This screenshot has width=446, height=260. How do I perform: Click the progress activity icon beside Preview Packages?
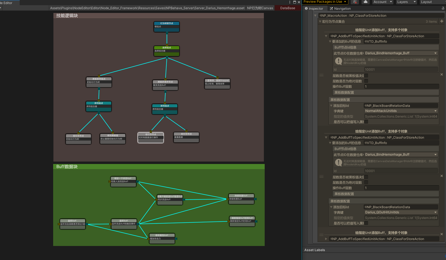tap(355, 2)
